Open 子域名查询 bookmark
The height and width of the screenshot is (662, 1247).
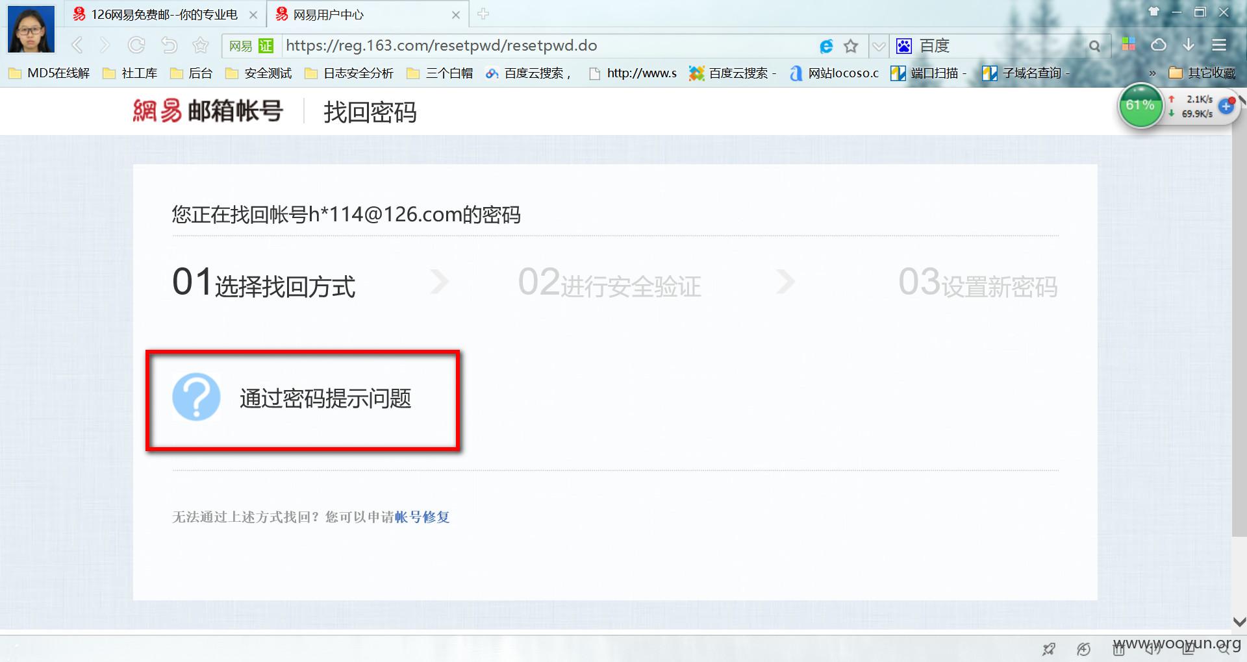tap(1026, 73)
